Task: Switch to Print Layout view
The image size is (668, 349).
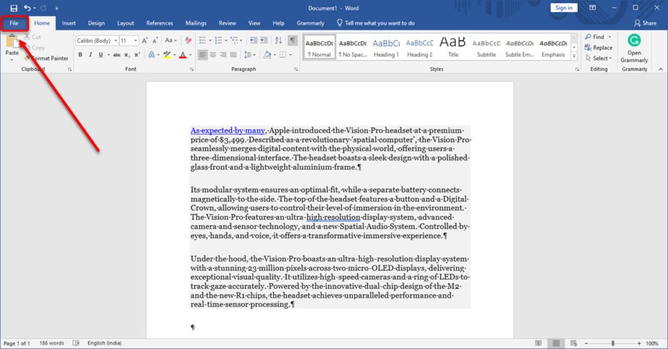Action: 556,343
